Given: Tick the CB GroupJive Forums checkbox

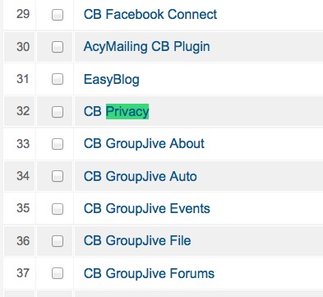Looking at the screenshot, I should [58, 273].
